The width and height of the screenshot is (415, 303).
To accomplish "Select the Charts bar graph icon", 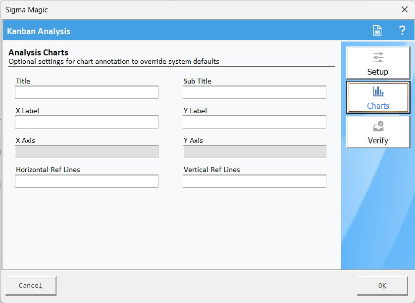I will click(x=378, y=91).
